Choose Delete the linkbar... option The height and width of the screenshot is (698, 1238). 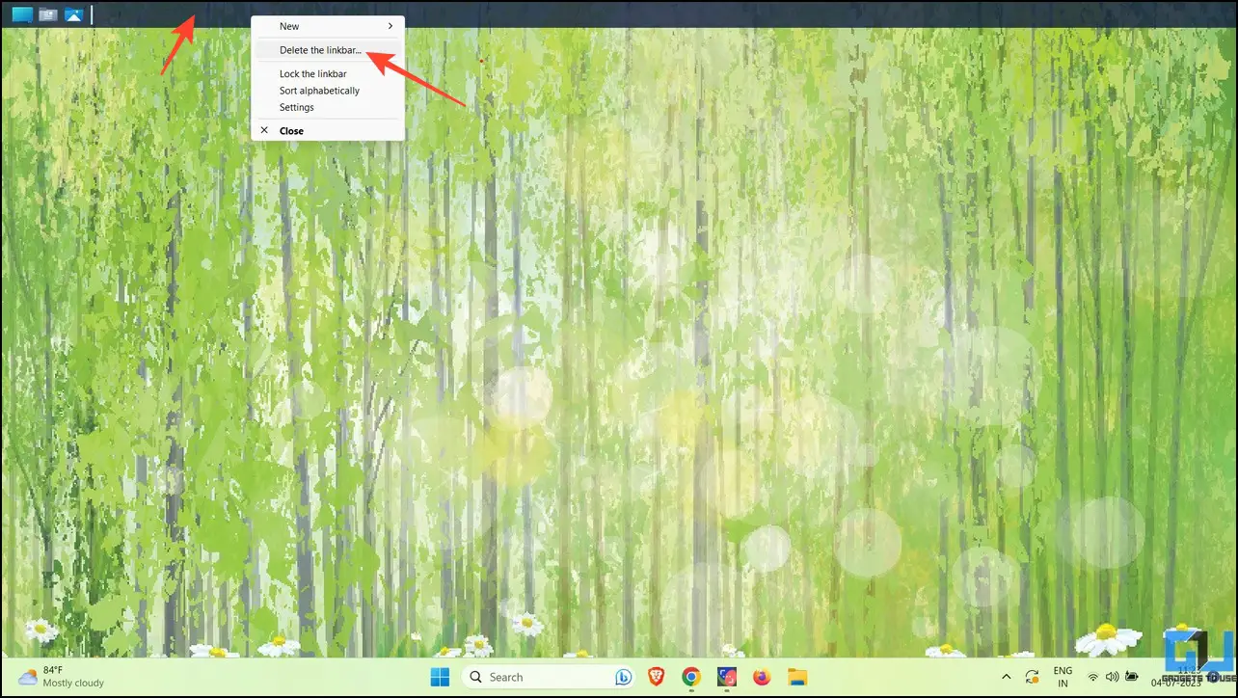pos(328,50)
